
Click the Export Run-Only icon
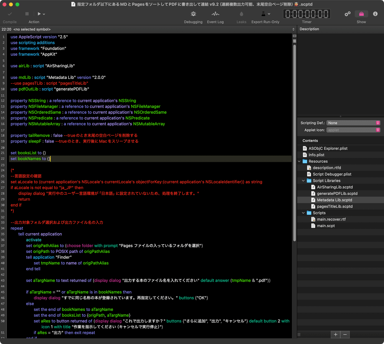pyautogui.click(x=264, y=14)
